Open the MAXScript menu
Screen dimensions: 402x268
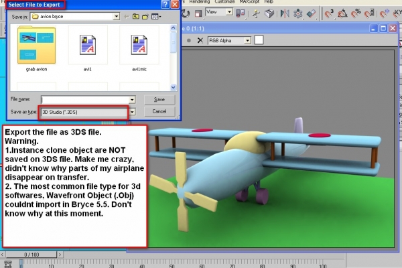[x=249, y=2]
